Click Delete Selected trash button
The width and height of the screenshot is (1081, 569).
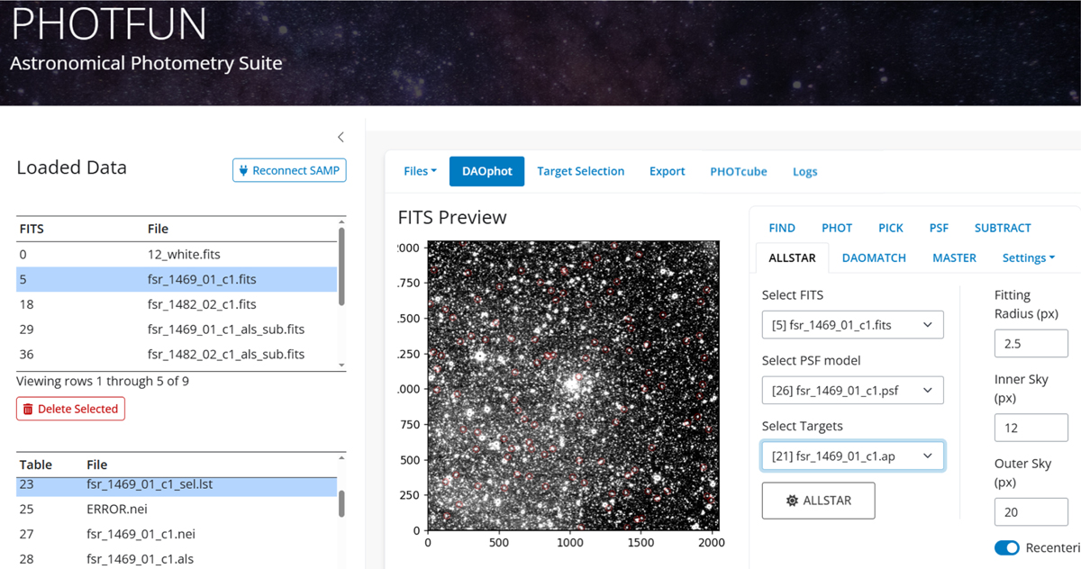[x=70, y=409]
